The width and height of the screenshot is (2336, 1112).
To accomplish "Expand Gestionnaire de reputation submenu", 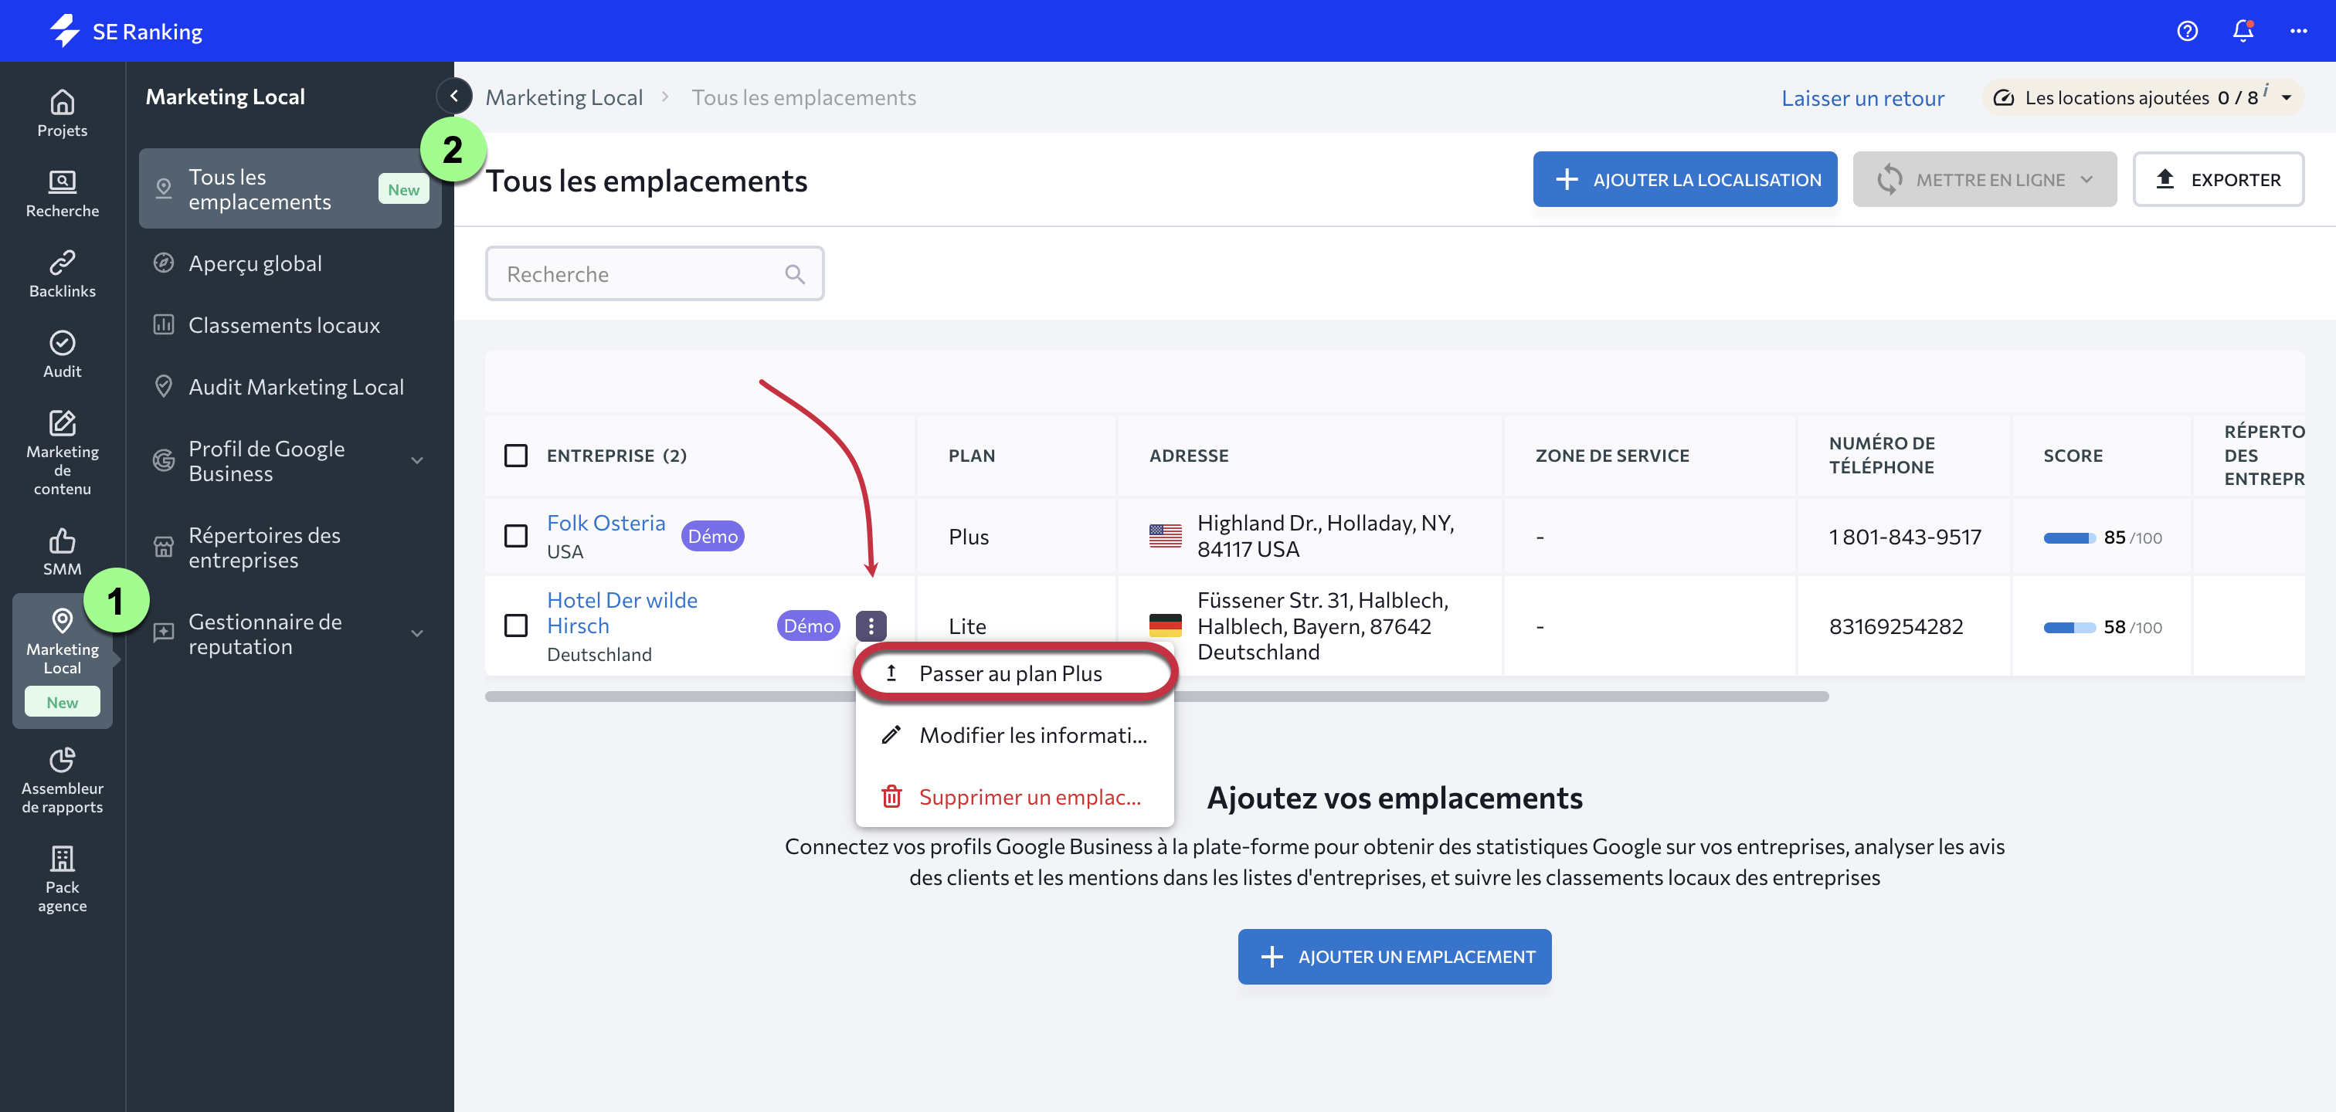I will coord(417,633).
